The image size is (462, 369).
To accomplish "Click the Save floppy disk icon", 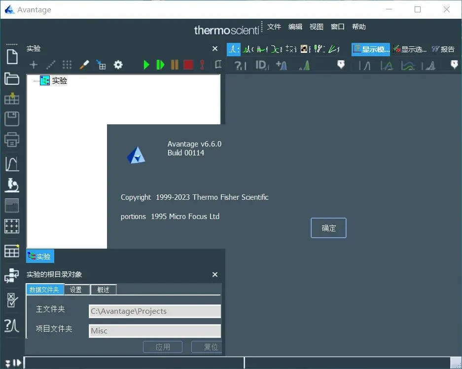I will pyautogui.click(x=12, y=119).
